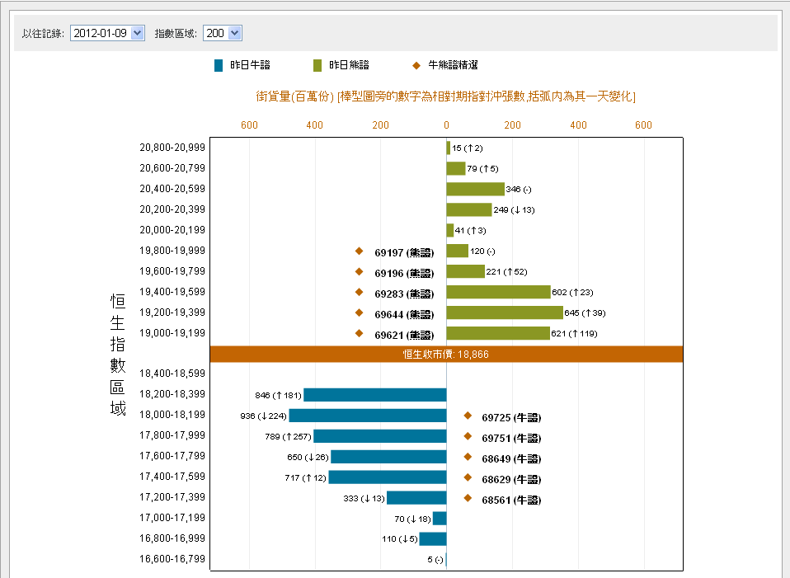This screenshot has width=790, height=578.
Task: Open the 指數區域 interval dropdown
Action: pyautogui.click(x=222, y=33)
